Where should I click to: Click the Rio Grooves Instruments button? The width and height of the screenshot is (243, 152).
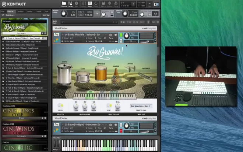tap(21, 33)
